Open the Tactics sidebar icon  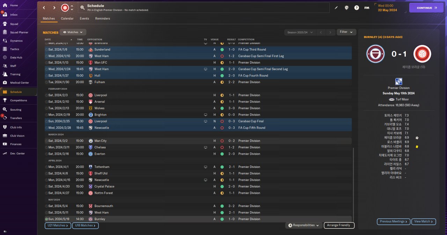point(5,49)
